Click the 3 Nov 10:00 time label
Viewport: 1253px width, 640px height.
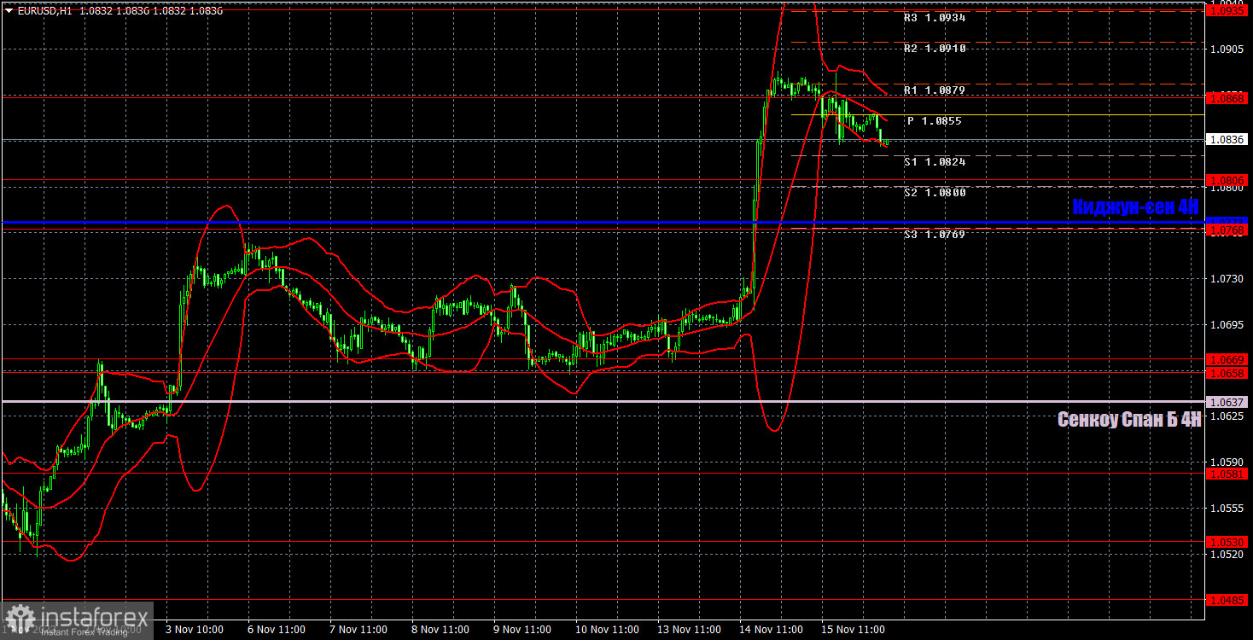pyautogui.click(x=195, y=630)
